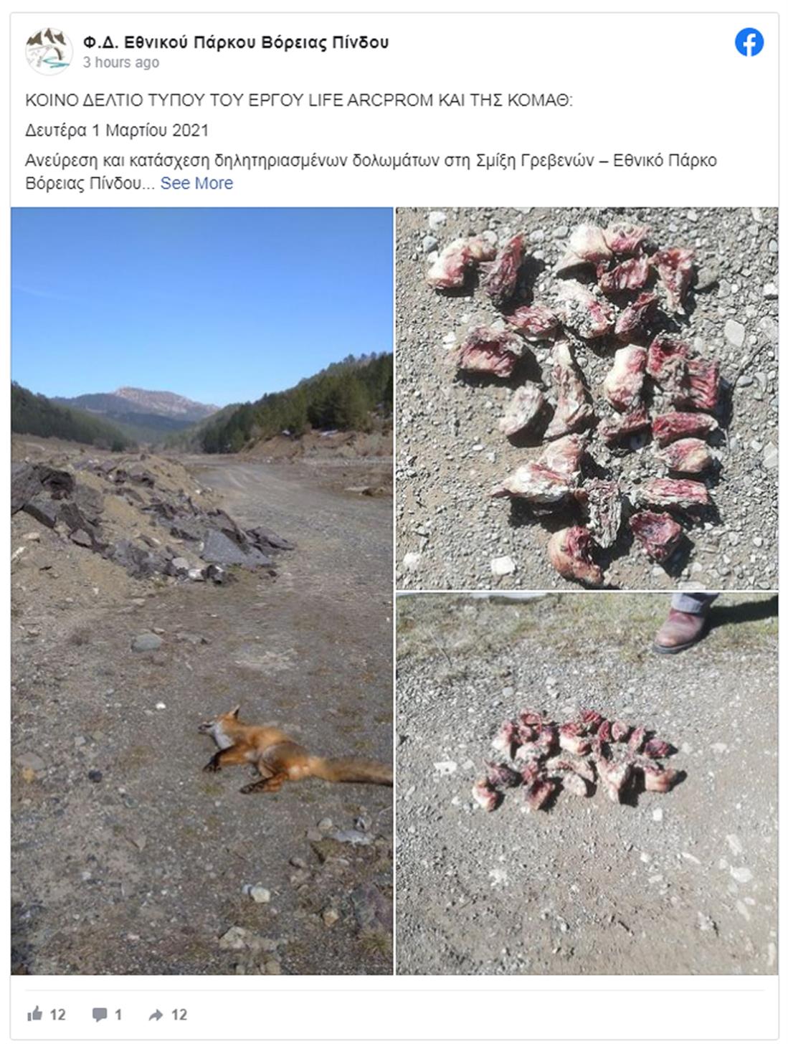Click the brown boot in the photo
This screenshot has width=788, height=1044.
click(x=682, y=624)
